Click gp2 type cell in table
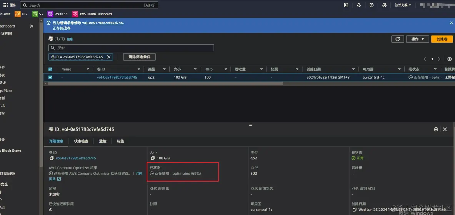 click(x=151, y=78)
